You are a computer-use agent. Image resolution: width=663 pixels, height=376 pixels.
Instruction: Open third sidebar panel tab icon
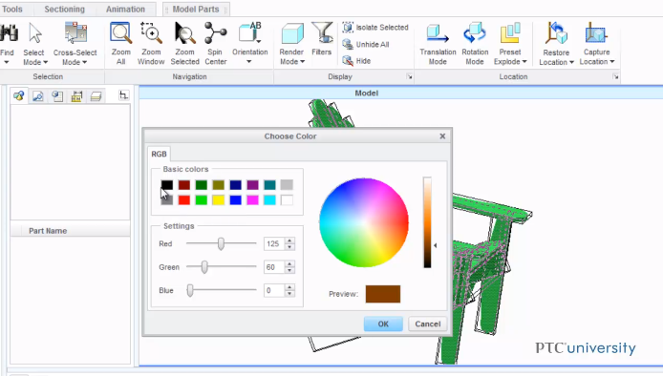click(57, 95)
